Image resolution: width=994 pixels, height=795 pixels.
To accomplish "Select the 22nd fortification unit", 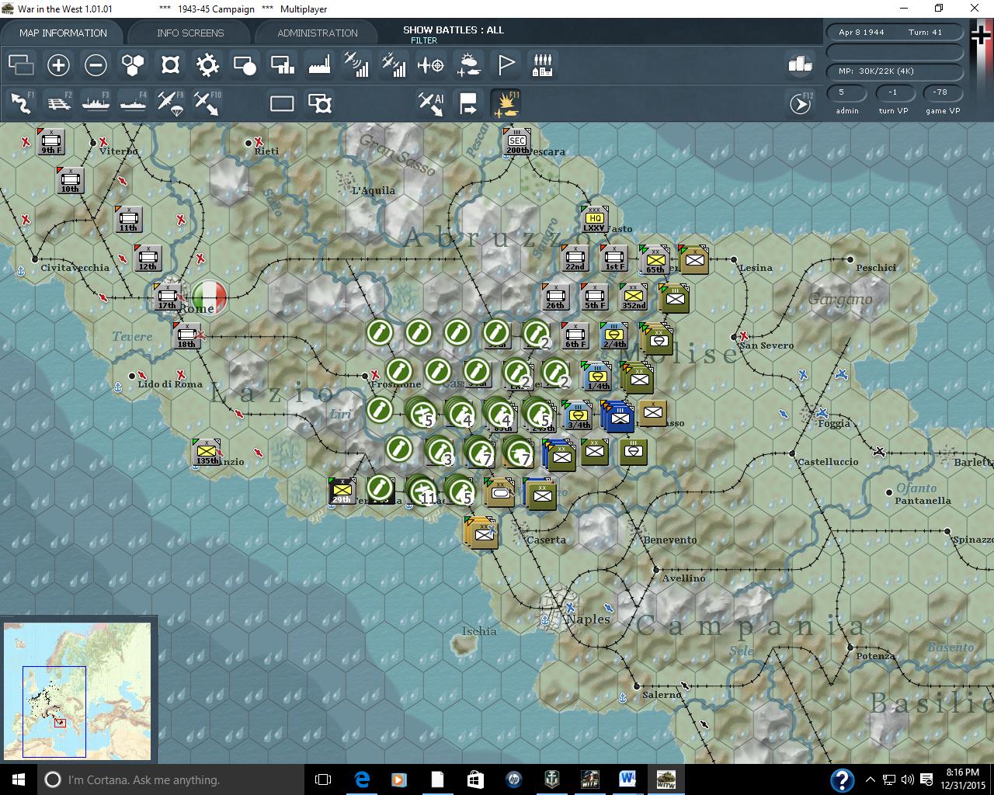I will pyautogui.click(x=575, y=259).
